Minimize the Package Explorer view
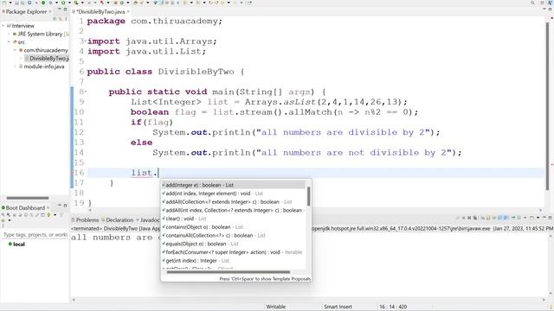This screenshot has width=554, height=311. [60, 10]
